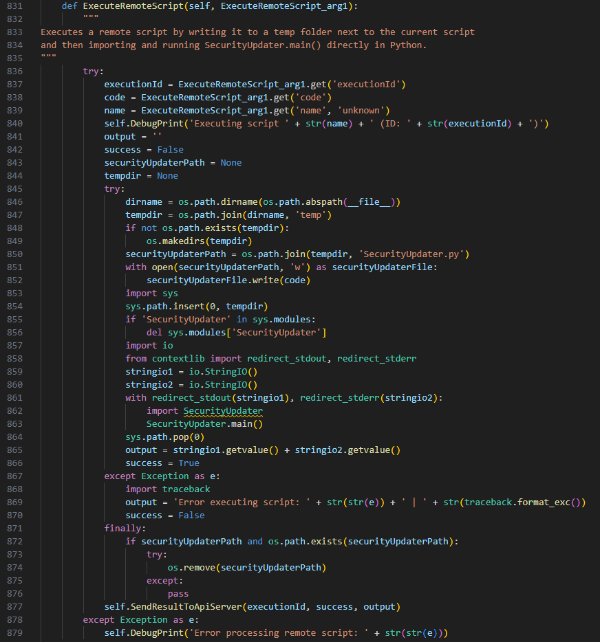Click the sys.path.pop(0) statement
This screenshot has width=600, height=642.
click(164, 437)
